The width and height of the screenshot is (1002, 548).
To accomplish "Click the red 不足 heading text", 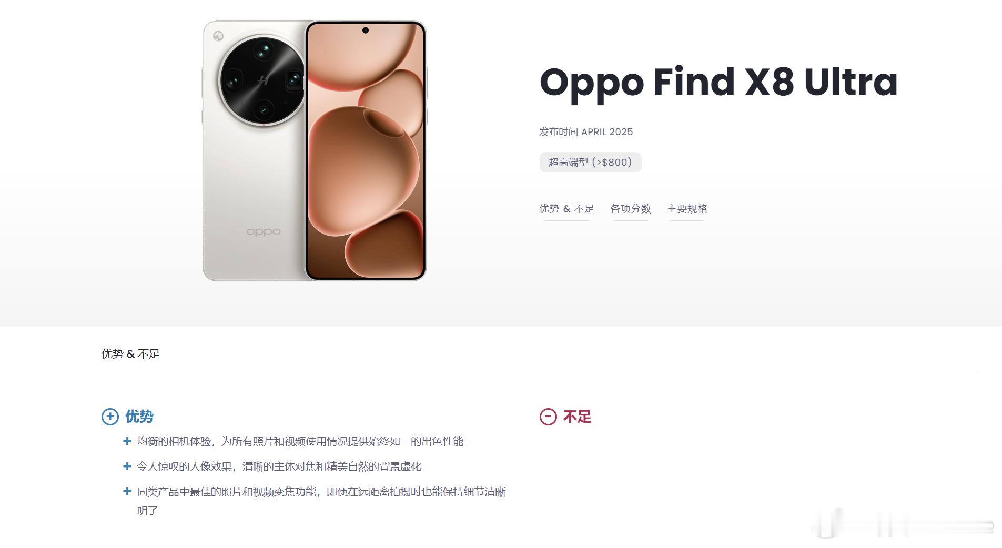I will coord(577,417).
